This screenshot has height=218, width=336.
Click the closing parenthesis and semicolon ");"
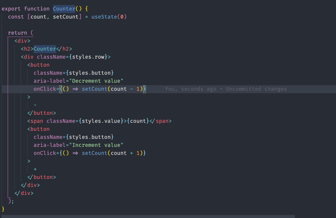[x=11, y=201]
